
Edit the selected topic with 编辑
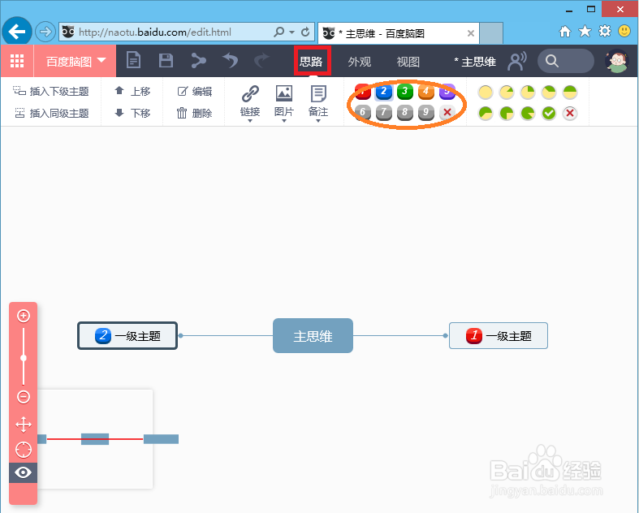point(194,91)
